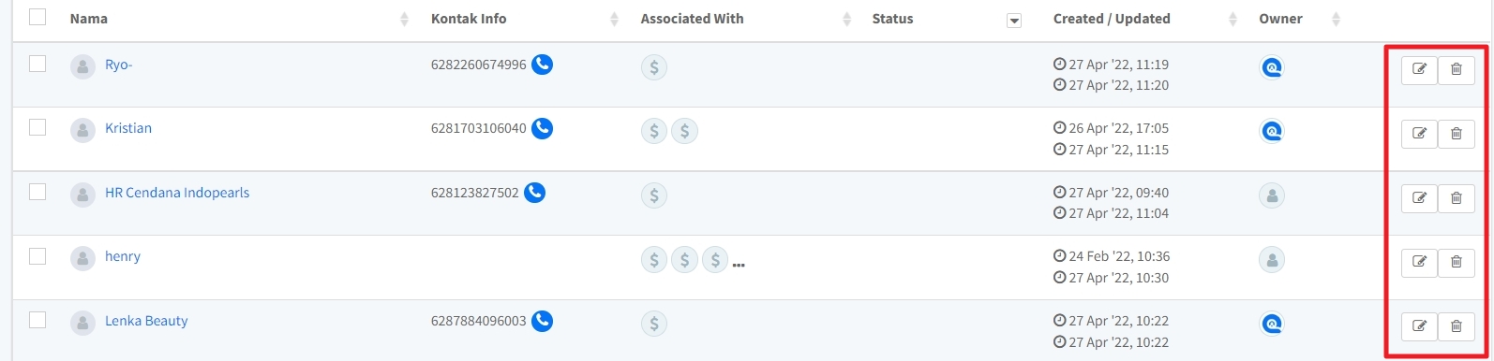The image size is (1494, 361).
Task: Check the box beside Kristian
Action: coord(37,127)
